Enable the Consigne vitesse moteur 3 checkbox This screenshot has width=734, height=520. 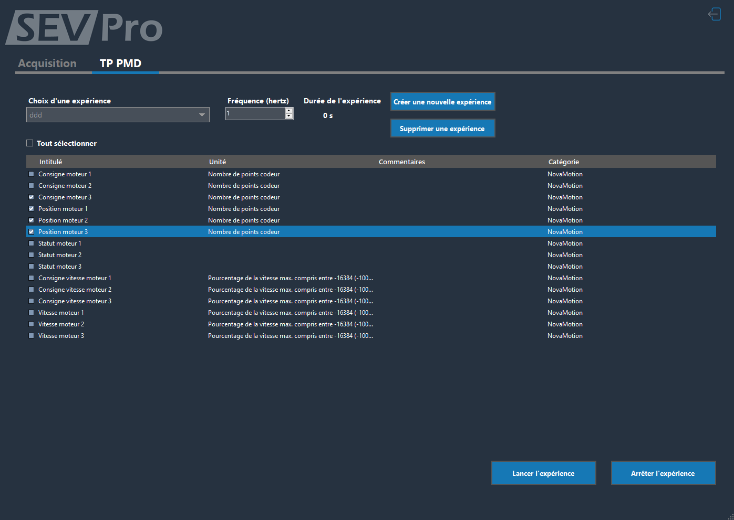point(31,301)
